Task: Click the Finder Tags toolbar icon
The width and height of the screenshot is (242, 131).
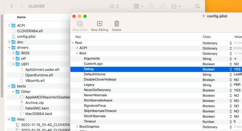Action: tap(162, 6)
